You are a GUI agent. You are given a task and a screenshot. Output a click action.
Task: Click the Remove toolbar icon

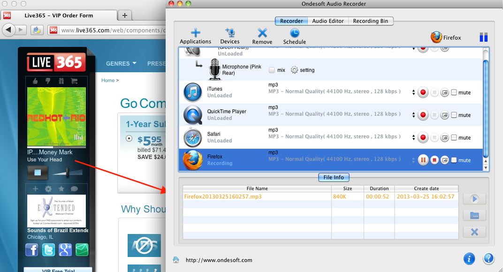click(x=262, y=33)
